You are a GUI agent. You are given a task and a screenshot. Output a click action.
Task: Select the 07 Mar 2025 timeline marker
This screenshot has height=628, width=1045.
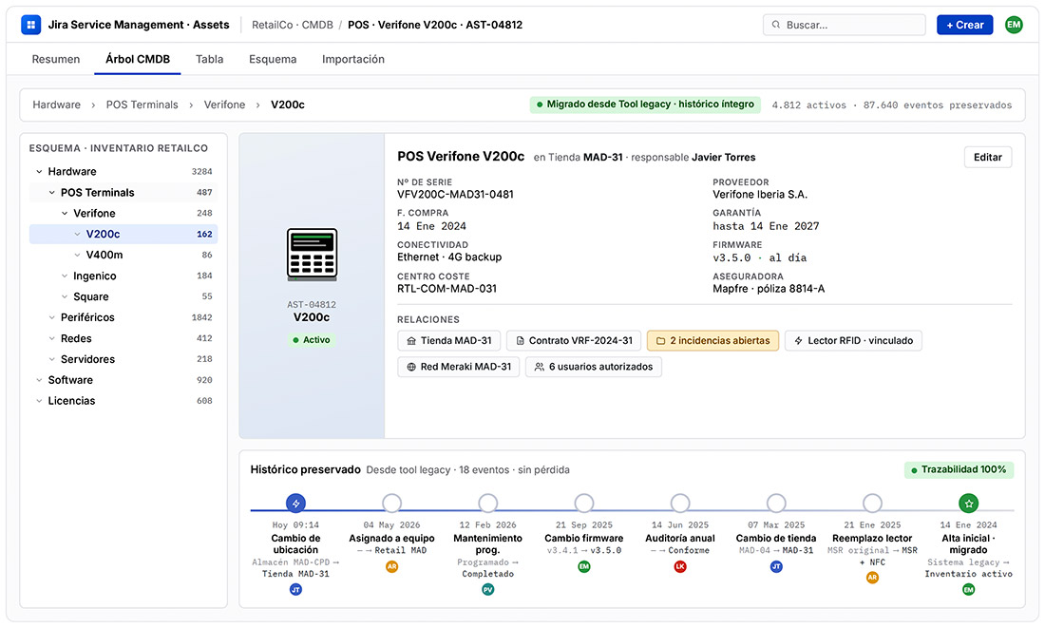point(776,504)
